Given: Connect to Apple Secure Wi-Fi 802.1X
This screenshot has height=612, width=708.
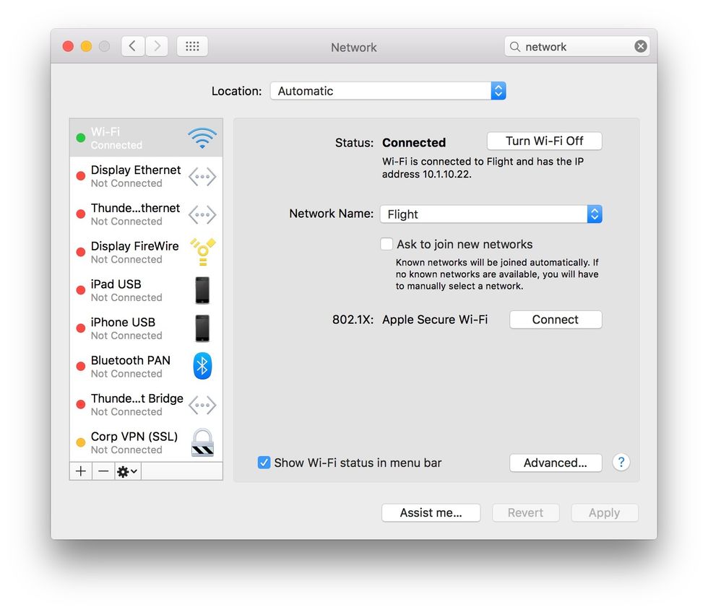Looking at the screenshot, I should [555, 320].
